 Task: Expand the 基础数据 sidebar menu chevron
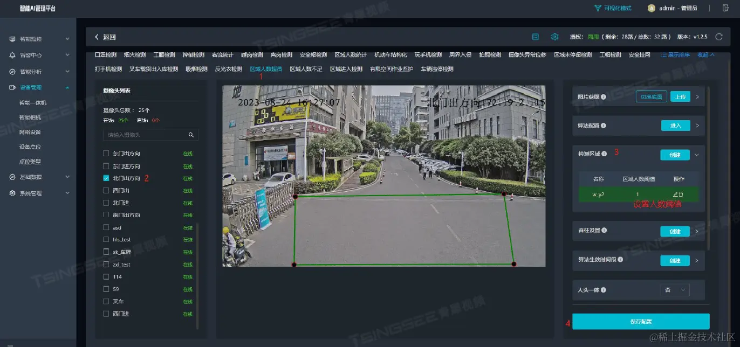click(x=67, y=177)
